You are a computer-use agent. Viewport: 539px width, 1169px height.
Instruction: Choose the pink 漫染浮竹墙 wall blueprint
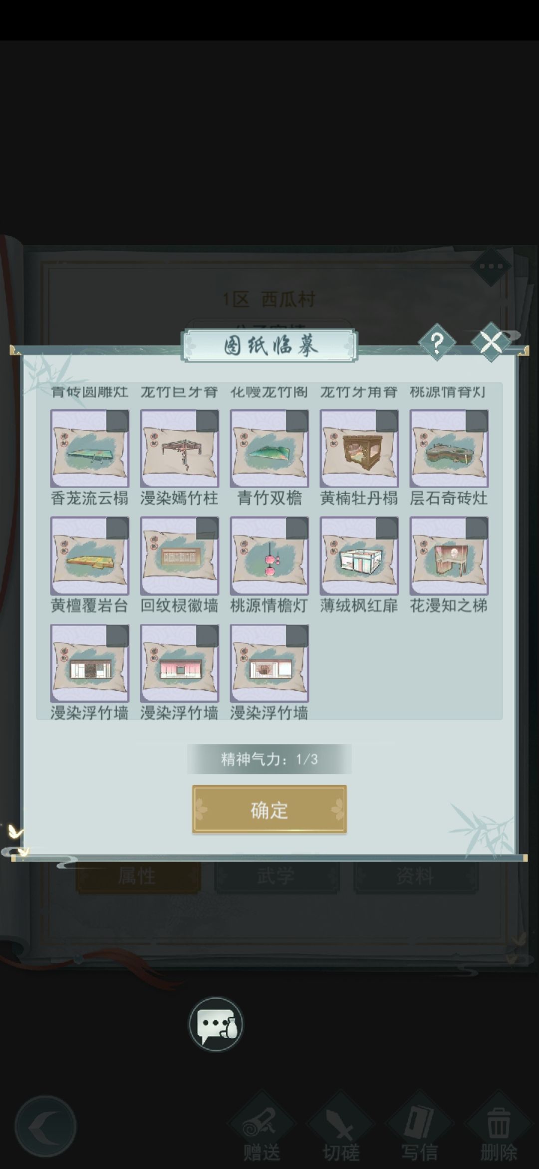tap(180, 663)
